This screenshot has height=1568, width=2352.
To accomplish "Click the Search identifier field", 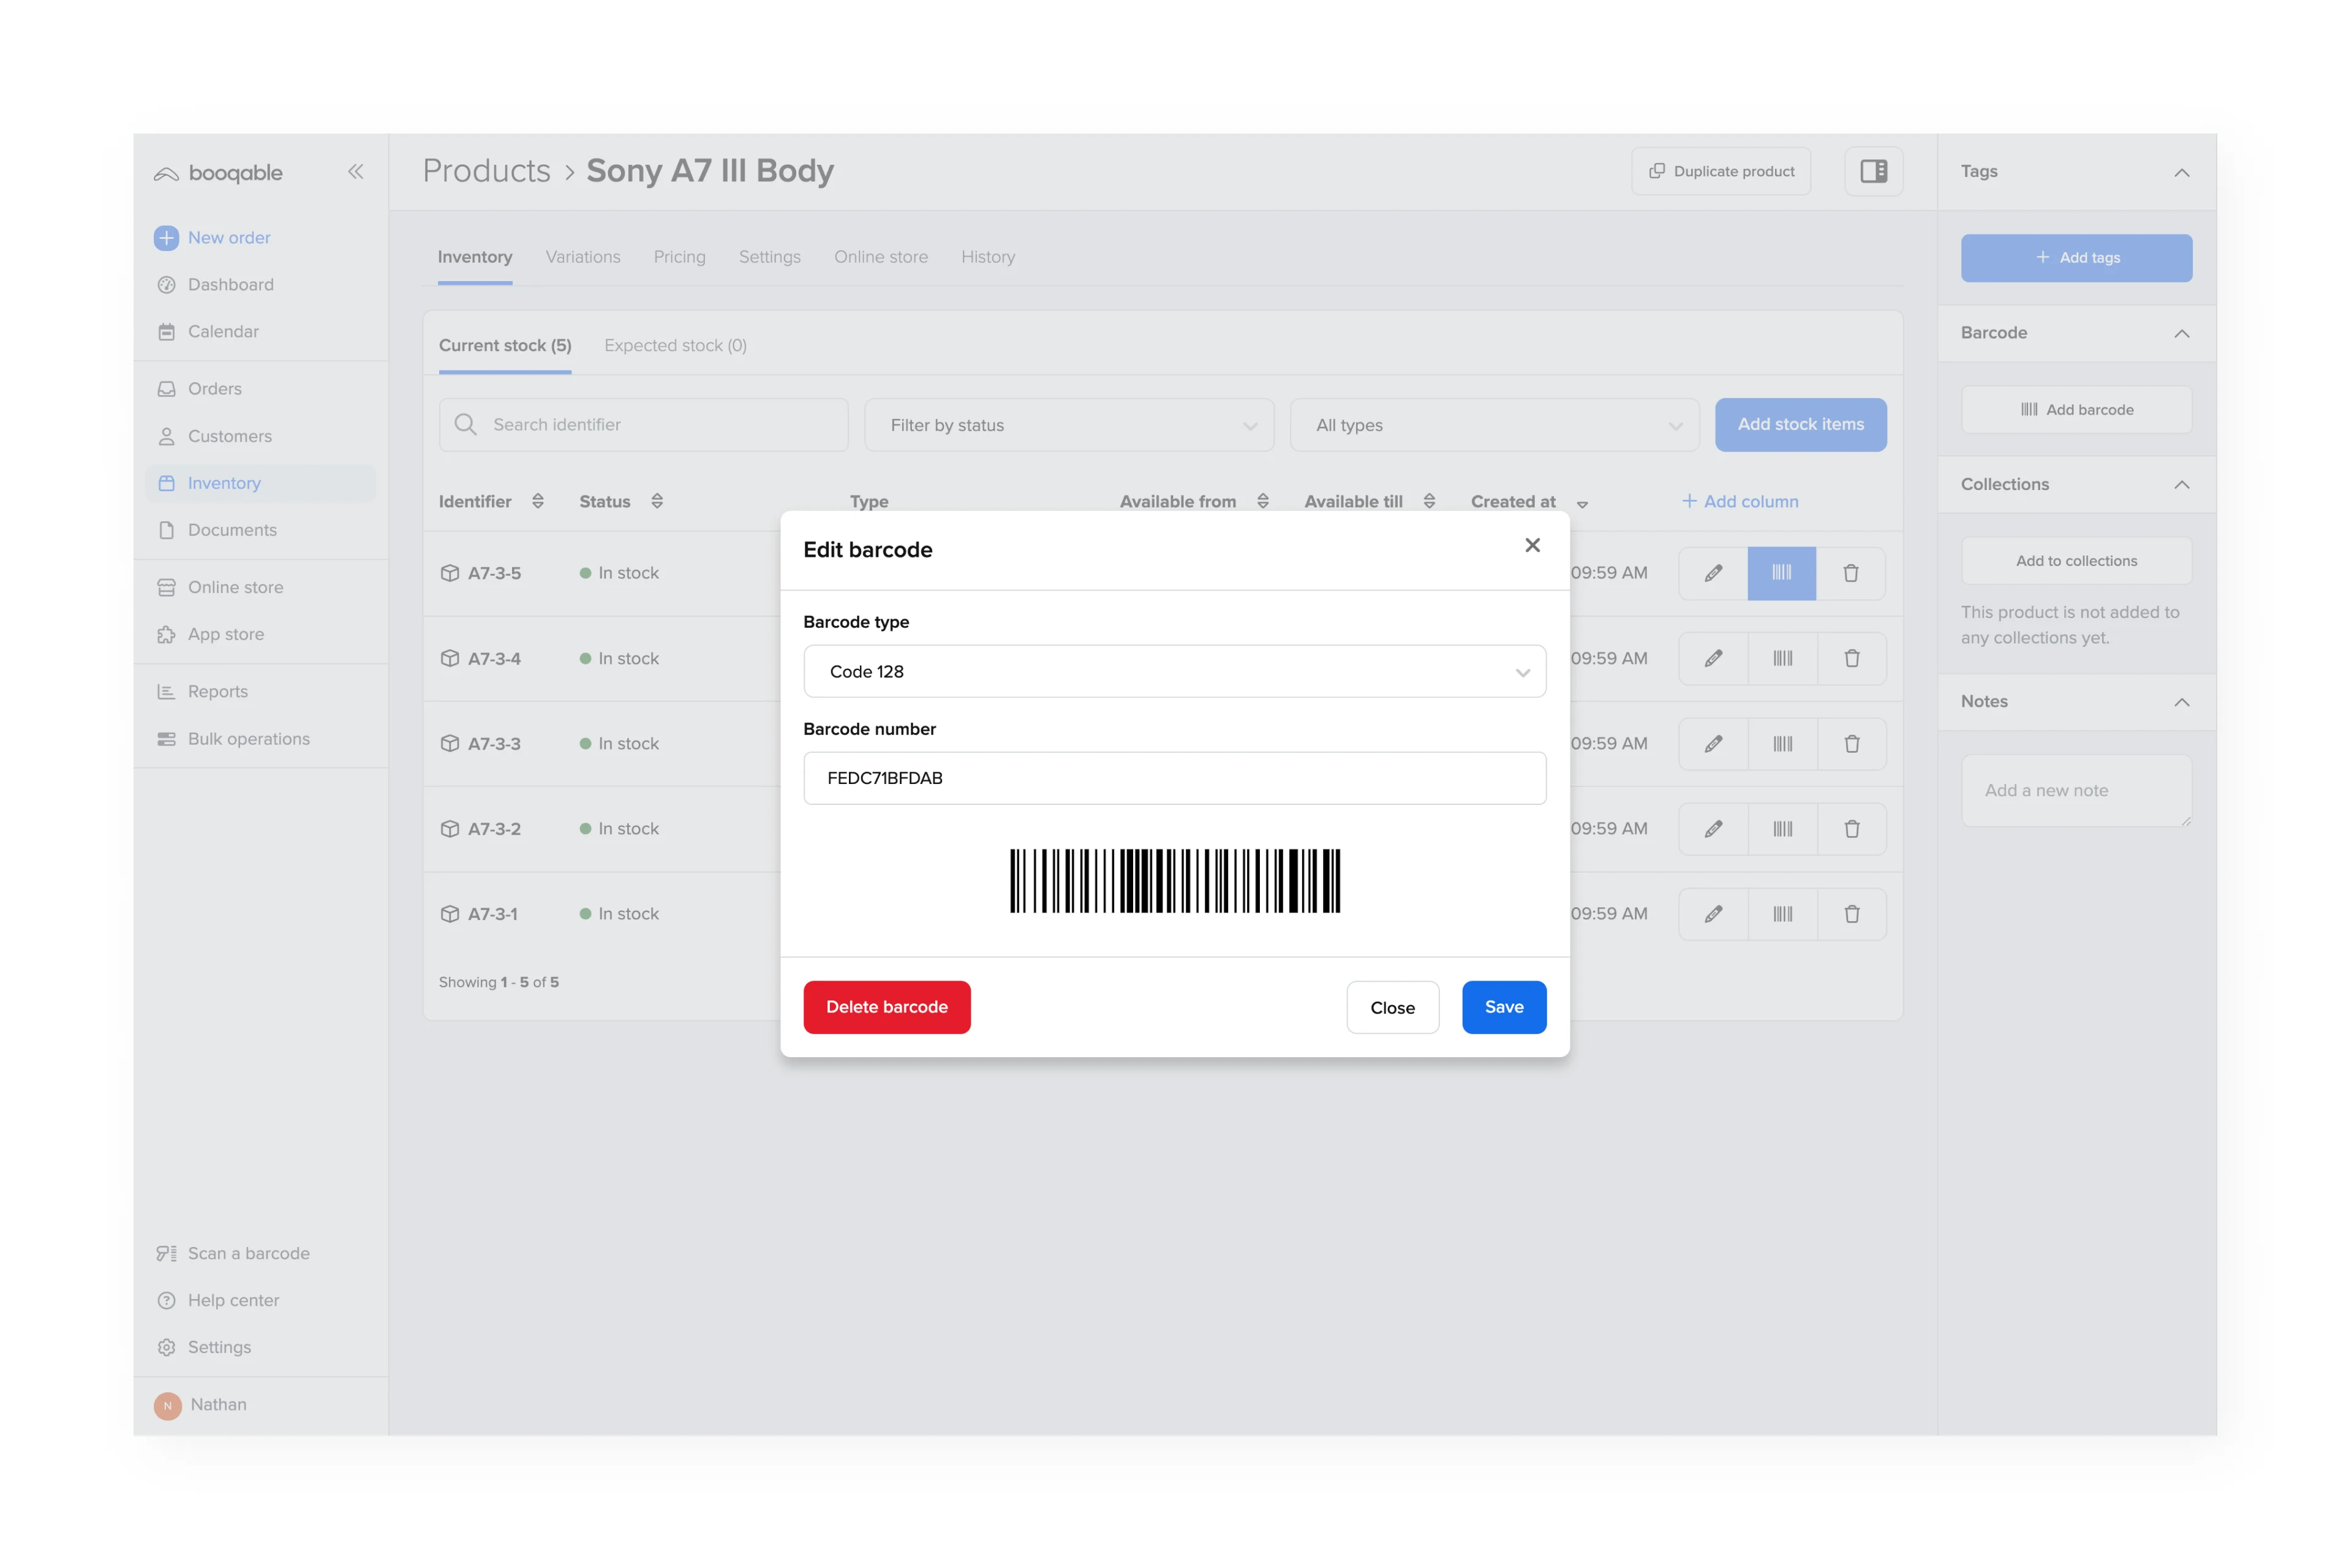I will click(x=643, y=425).
